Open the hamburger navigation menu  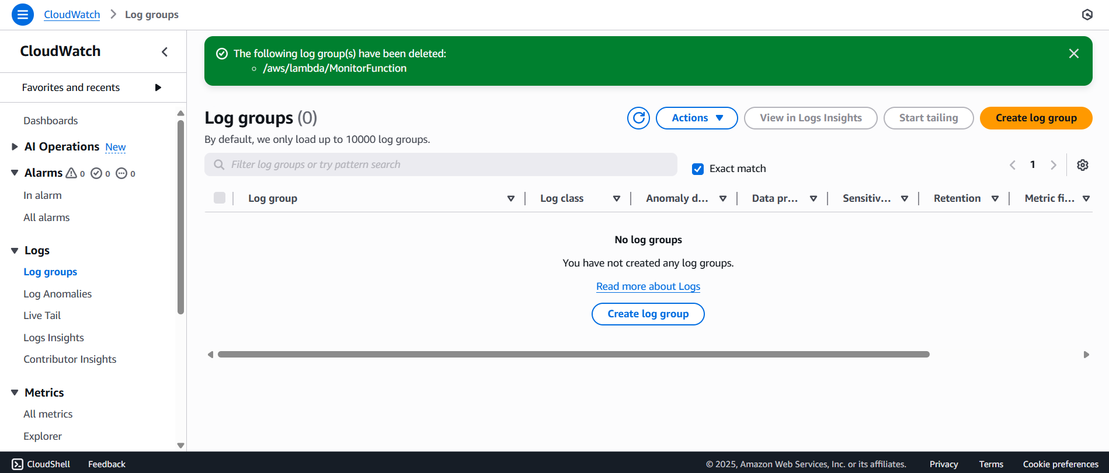pos(22,15)
